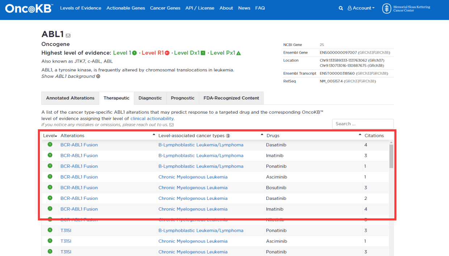Viewport: 449px width, 256px height.
Task: Open NCBI Gene link 25
Action: (322, 45)
